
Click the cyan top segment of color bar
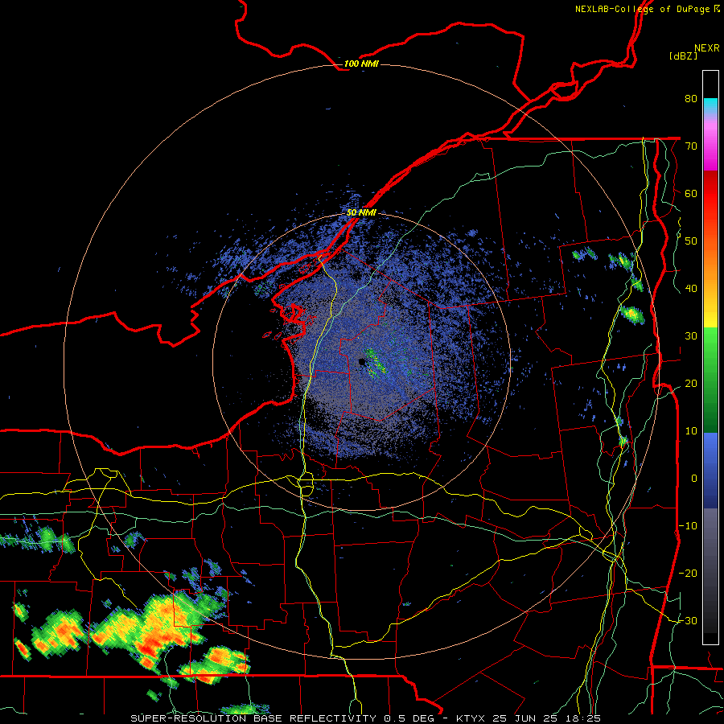710,105
